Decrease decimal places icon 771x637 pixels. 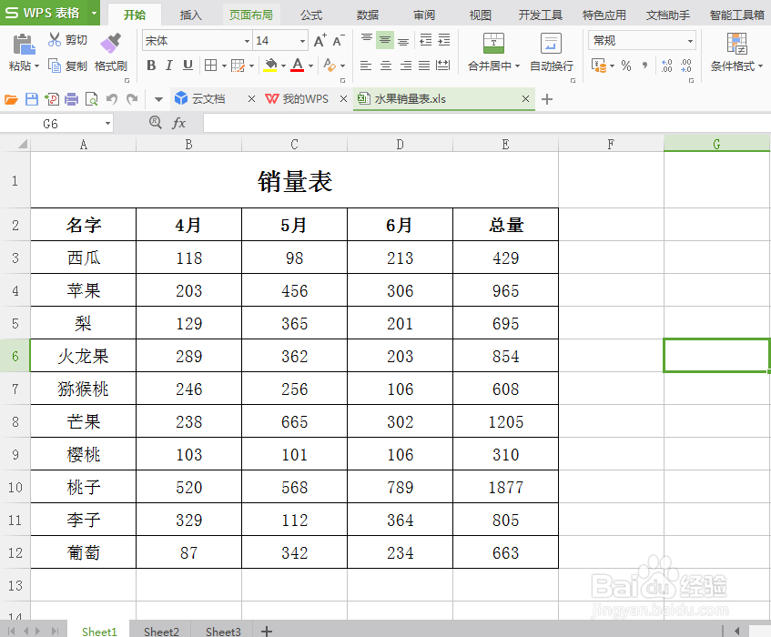686,66
